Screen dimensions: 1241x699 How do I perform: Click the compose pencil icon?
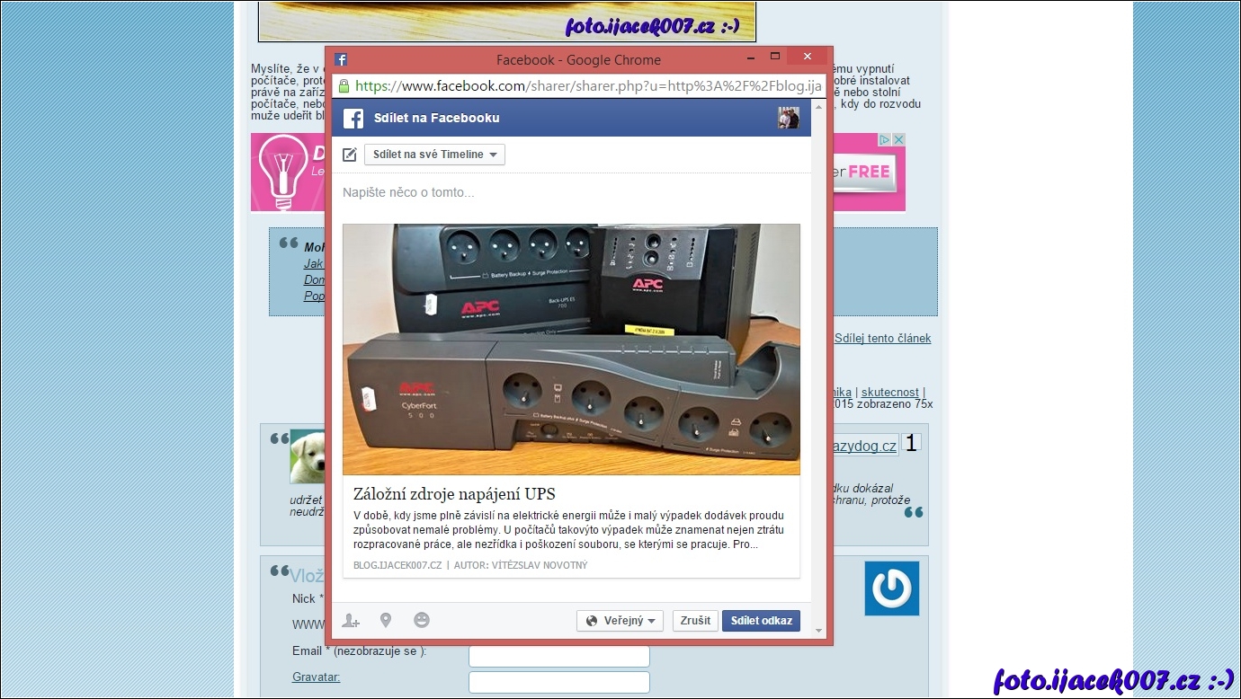(350, 155)
